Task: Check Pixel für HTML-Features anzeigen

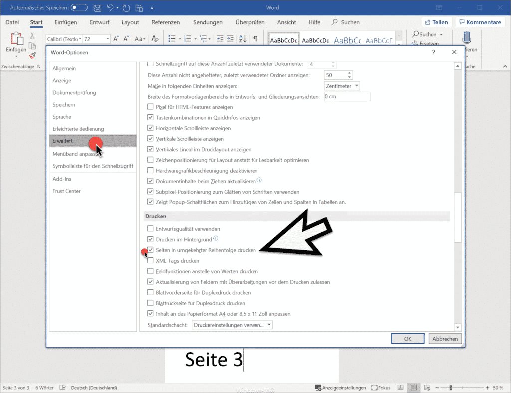Action: 150,107
